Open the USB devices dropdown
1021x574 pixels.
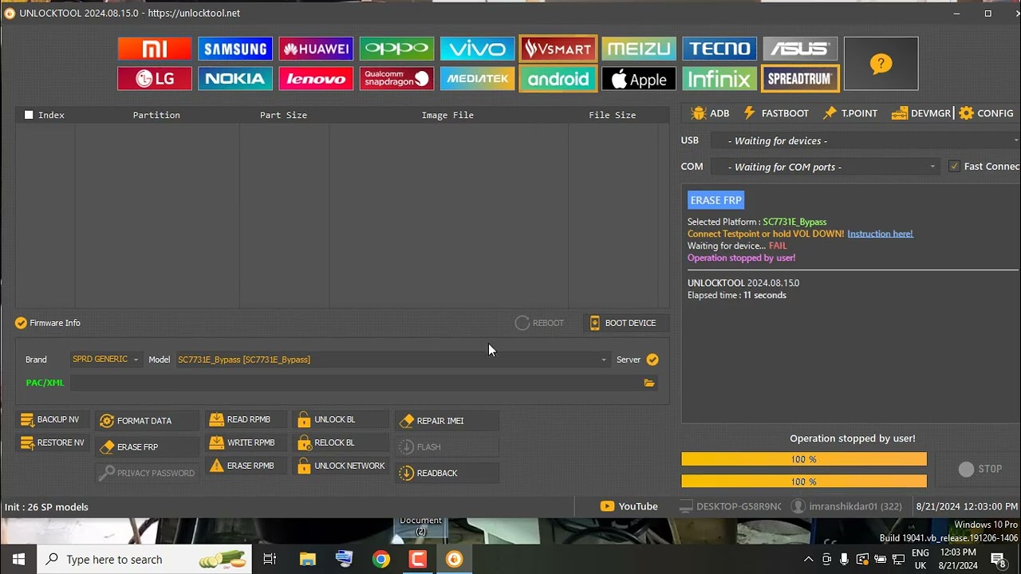(x=865, y=141)
